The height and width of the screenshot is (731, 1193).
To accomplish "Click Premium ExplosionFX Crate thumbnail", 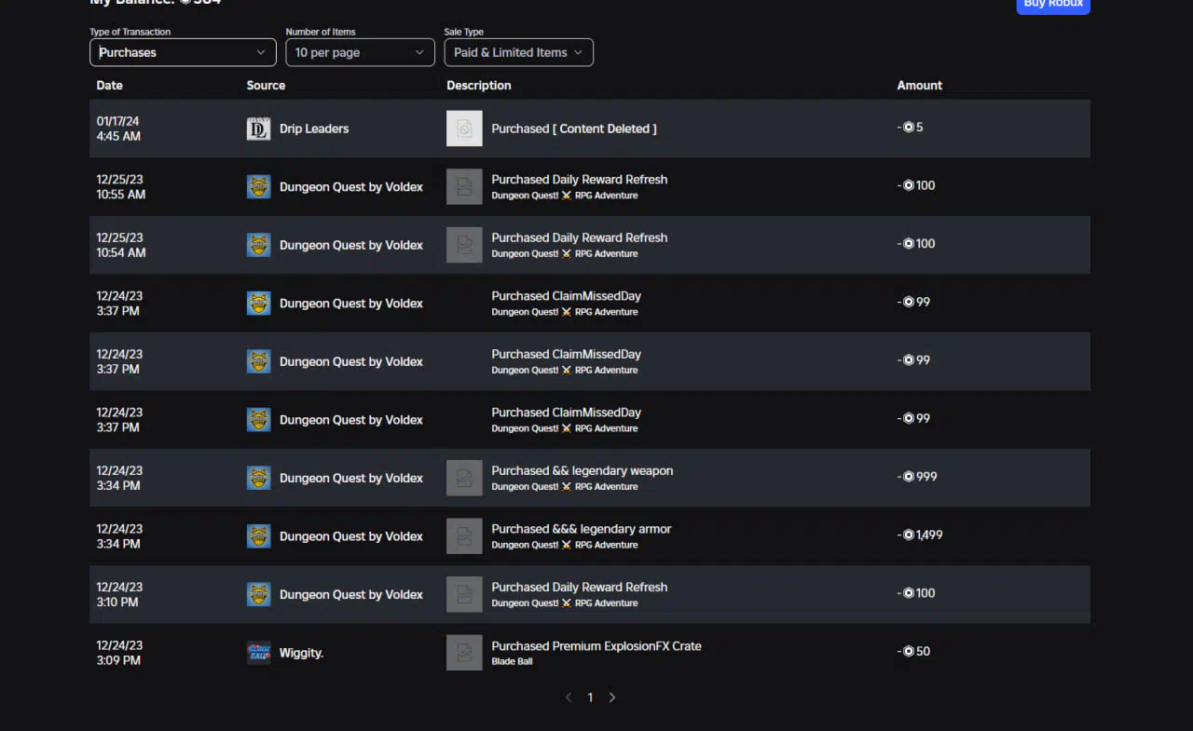I will (x=464, y=653).
